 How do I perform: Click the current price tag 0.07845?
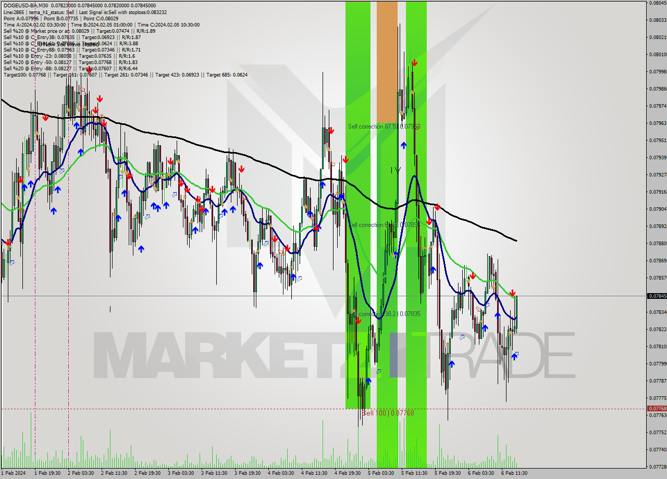coord(657,296)
